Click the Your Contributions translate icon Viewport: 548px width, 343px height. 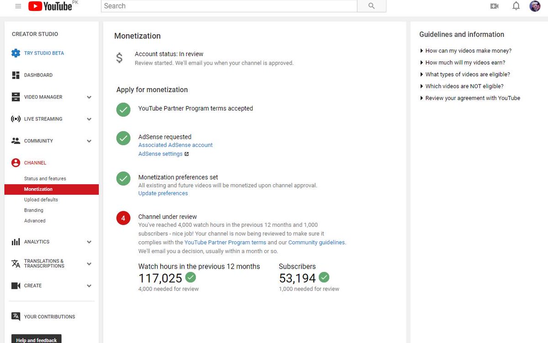point(16,317)
